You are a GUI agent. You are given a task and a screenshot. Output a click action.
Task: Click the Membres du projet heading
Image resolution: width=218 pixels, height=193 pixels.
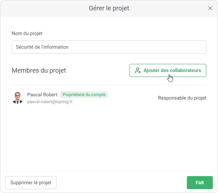pyautogui.click(x=39, y=70)
